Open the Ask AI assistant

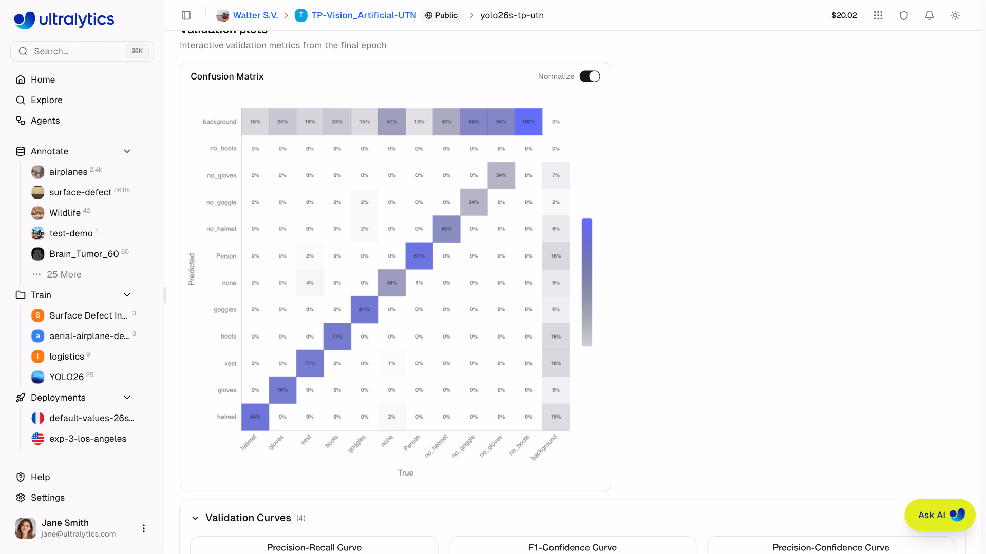(940, 515)
